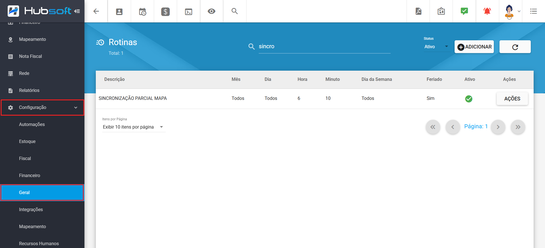Click the Hubsoft logo
The image size is (545, 248).
click(39, 11)
